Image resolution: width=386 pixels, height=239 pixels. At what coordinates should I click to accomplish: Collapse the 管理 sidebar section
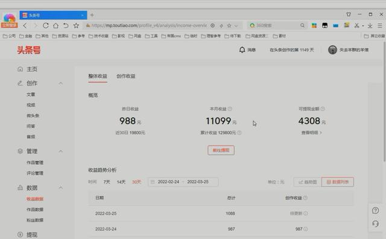(x=60, y=151)
